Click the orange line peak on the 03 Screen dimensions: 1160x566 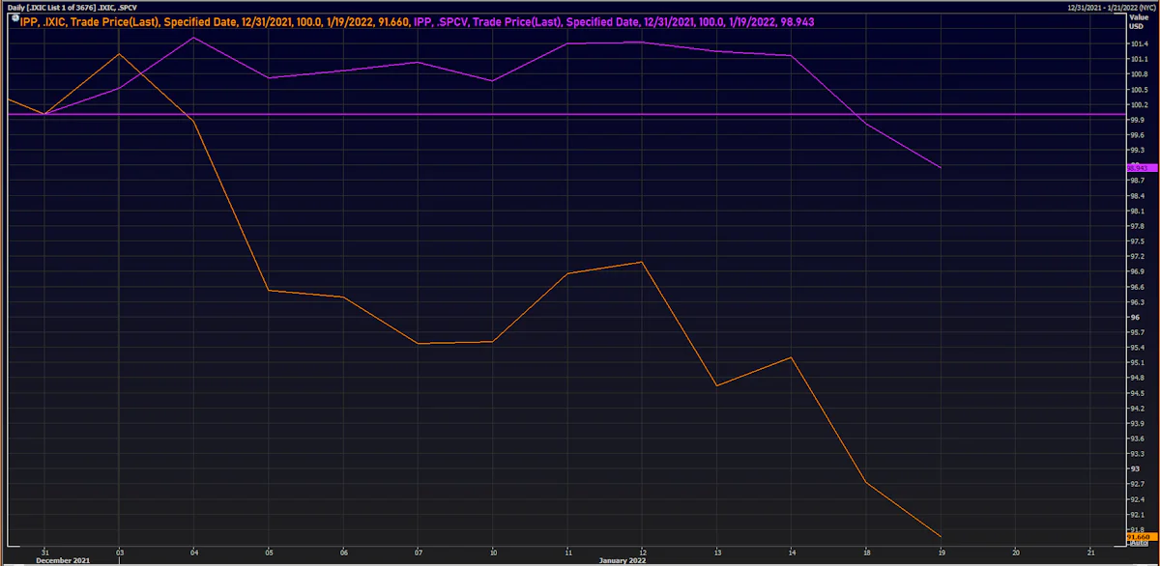[120, 54]
